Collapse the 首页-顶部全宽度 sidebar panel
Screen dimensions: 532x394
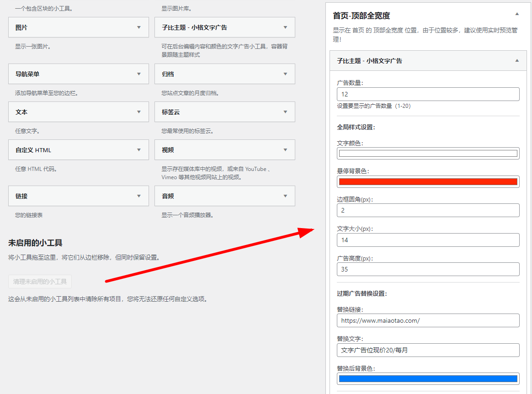pos(517,14)
